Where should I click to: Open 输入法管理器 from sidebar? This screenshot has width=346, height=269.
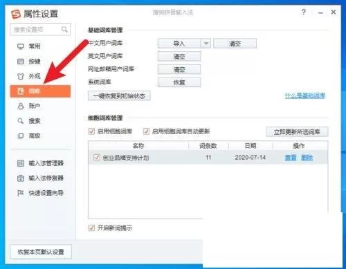(x=40, y=163)
